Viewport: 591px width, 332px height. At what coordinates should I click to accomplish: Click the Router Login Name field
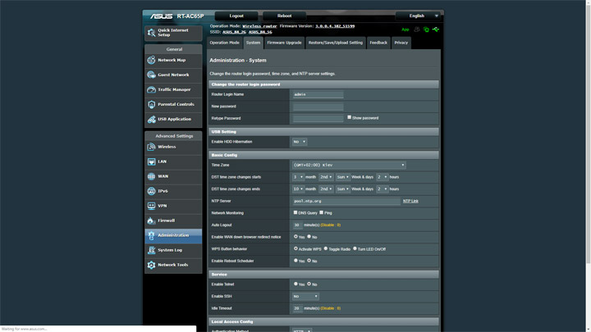(x=318, y=94)
